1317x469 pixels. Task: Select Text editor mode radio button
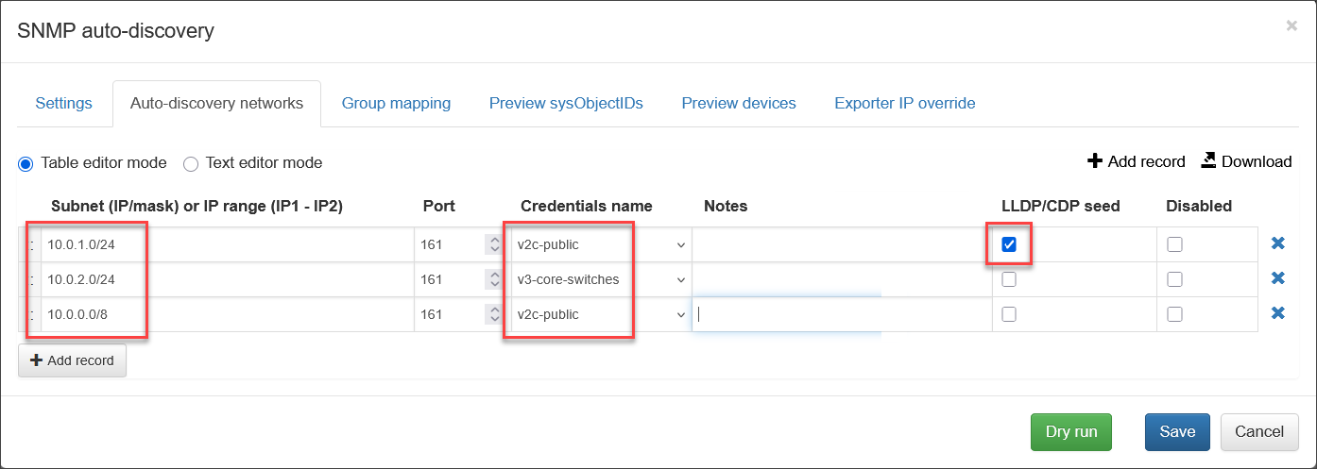(191, 163)
